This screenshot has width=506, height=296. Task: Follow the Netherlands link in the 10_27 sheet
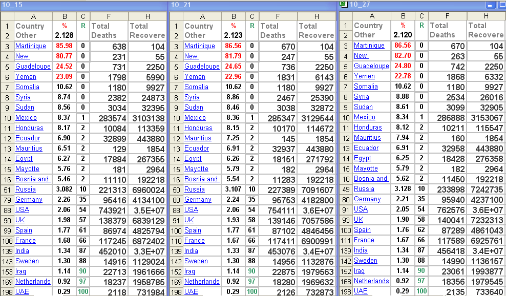point(371,281)
